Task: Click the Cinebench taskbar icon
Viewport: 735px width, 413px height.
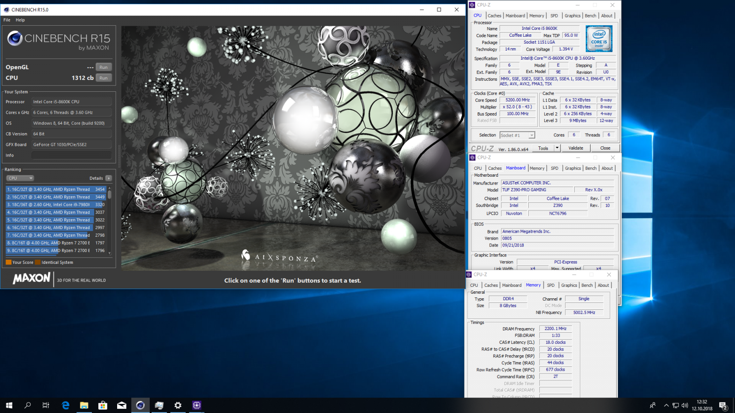Action: pos(140,405)
